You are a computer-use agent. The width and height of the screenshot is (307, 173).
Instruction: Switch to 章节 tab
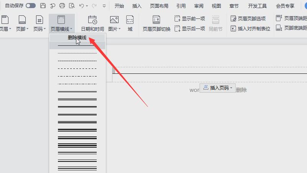pos(234,6)
